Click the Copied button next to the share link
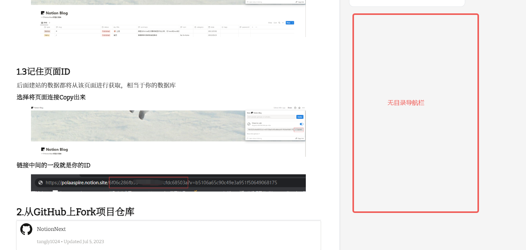 coord(299,130)
